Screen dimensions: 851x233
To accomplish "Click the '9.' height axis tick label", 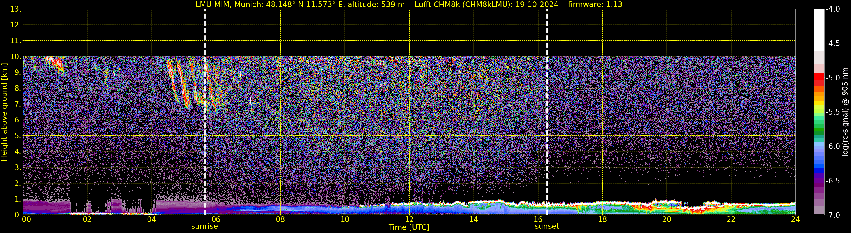I will click(17, 72).
